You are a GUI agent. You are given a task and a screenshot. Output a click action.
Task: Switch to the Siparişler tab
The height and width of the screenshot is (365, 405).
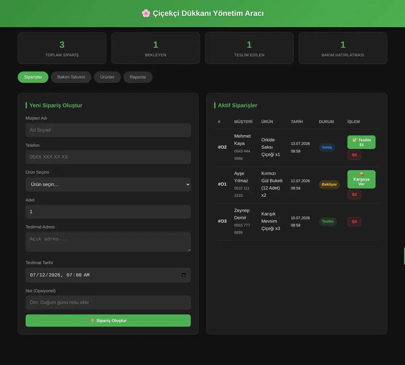tap(33, 77)
